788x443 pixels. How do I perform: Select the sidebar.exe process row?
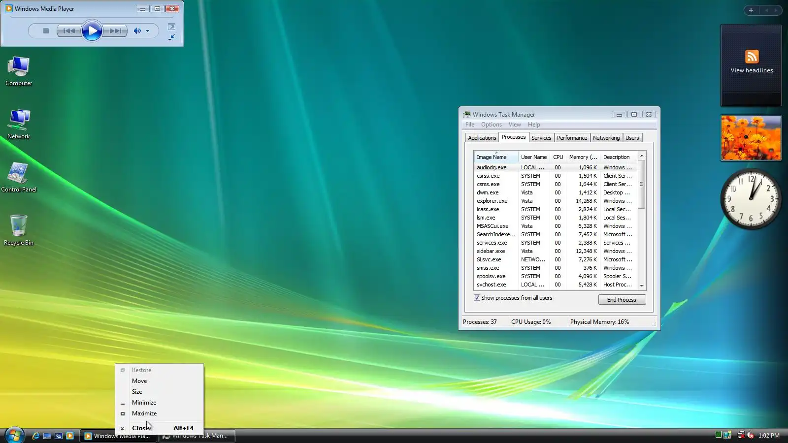556,251
